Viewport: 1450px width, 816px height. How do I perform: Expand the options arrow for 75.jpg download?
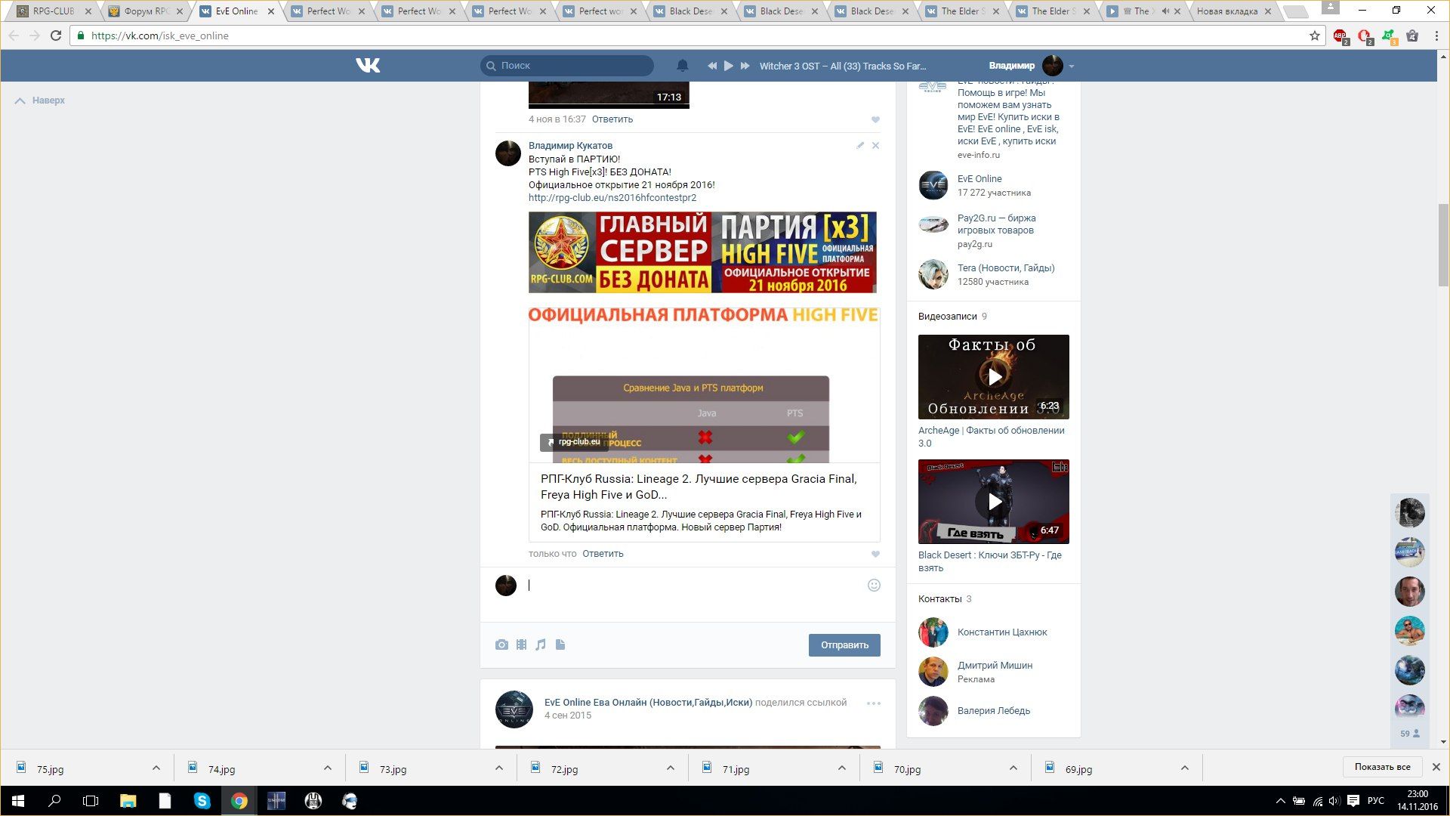(156, 768)
